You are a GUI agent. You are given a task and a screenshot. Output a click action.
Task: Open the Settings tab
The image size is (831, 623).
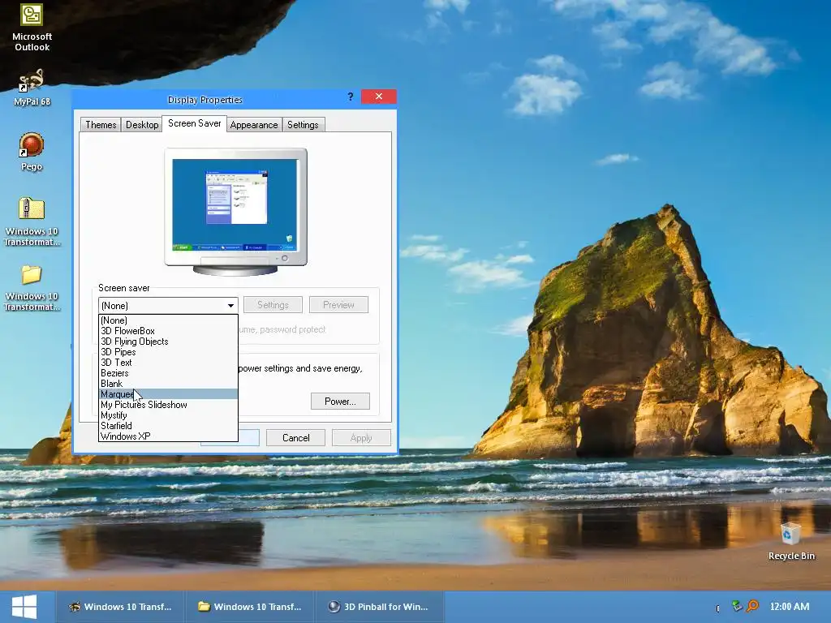304,124
